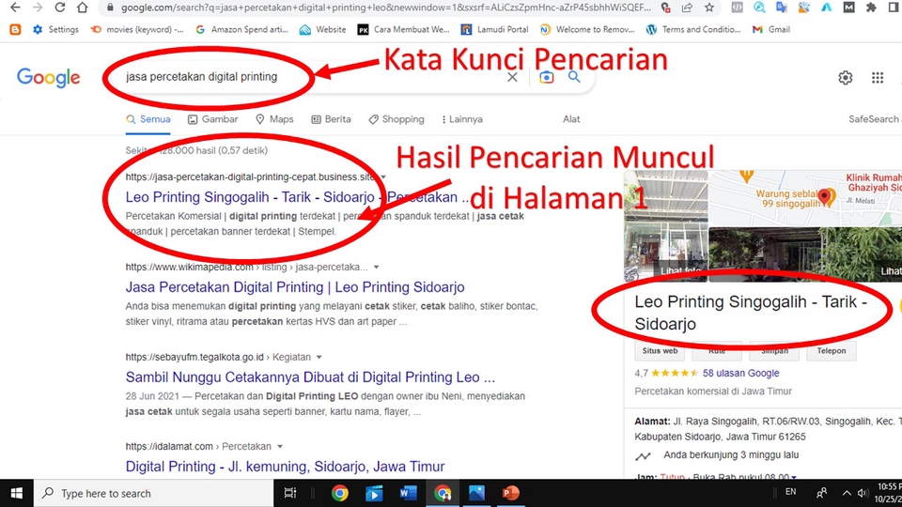Clear the search query with X
This screenshot has width=902, height=507.
tap(512, 77)
